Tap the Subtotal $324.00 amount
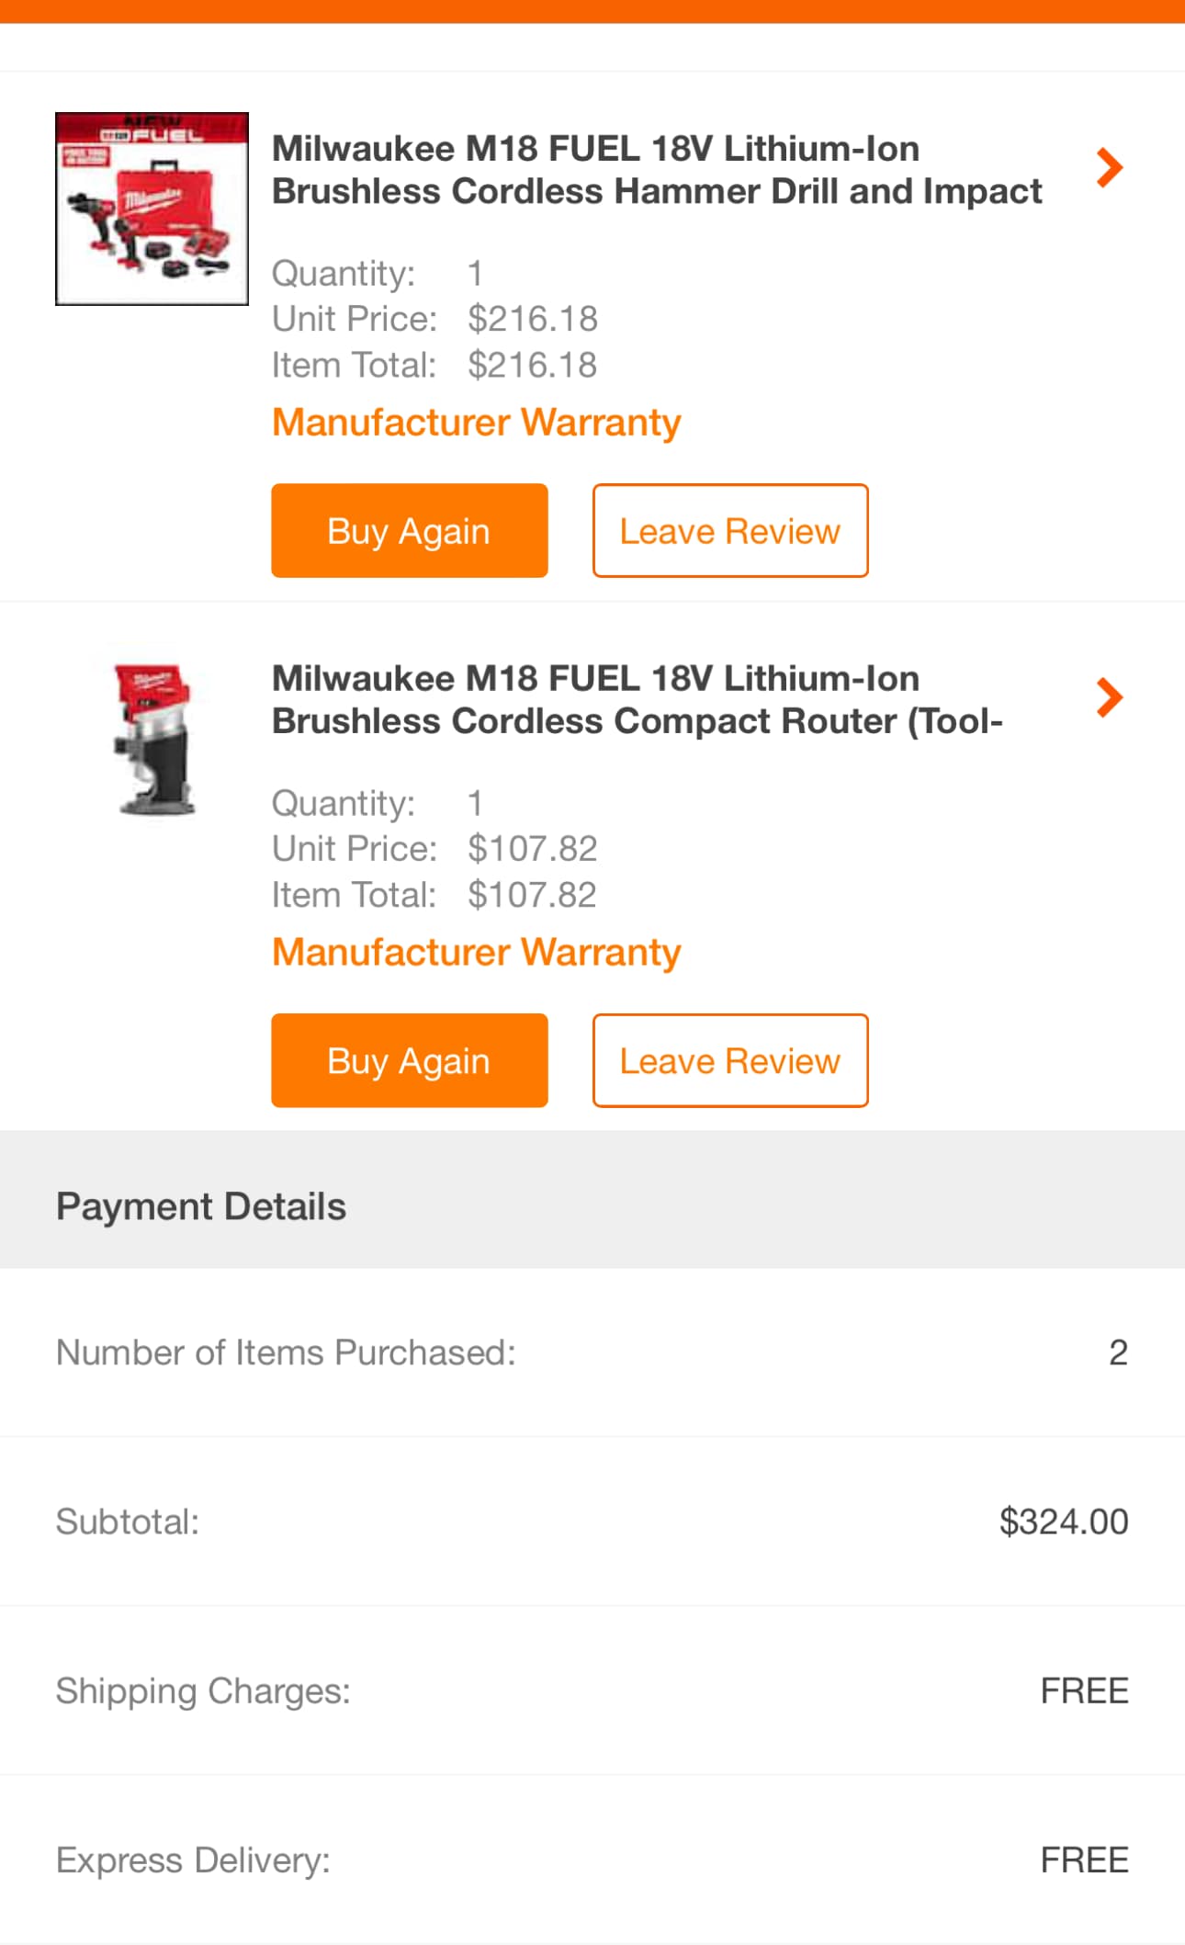Viewport: 1185px width, 1945px height. pyautogui.click(x=1063, y=1521)
